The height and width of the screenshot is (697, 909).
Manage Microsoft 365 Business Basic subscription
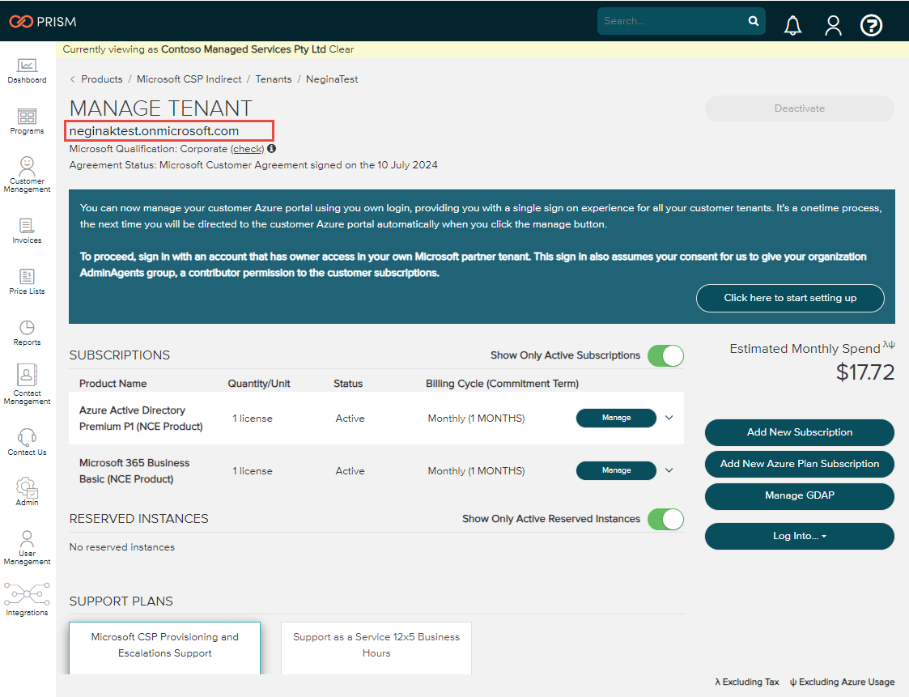click(616, 470)
